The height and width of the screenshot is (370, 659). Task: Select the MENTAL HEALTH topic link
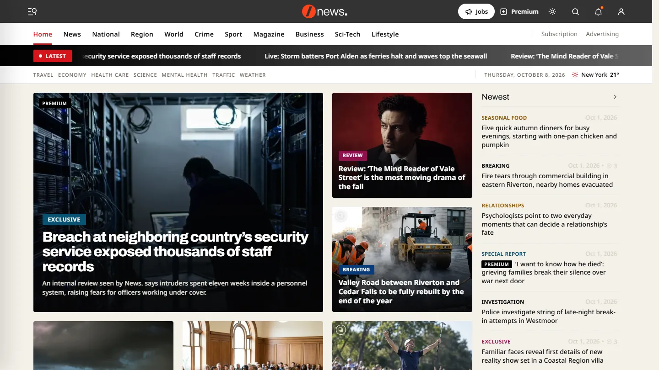[x=184, y=75]
